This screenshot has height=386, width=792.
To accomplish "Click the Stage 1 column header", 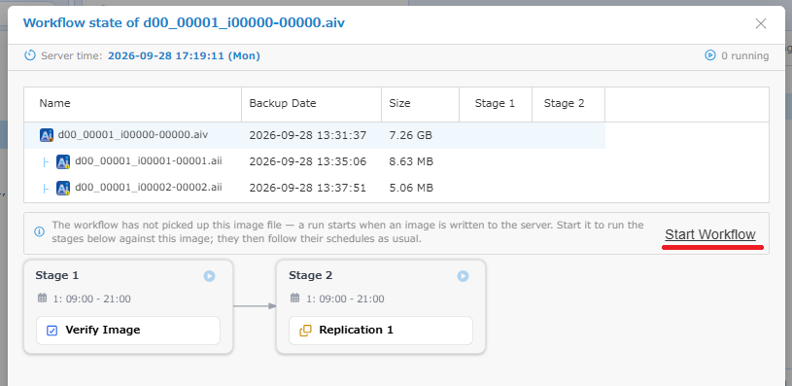I will pos(496,104).
